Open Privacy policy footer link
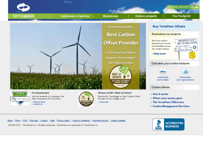This screenshot has height=152, width=203. pyautogui.click(x=64, y=120)
